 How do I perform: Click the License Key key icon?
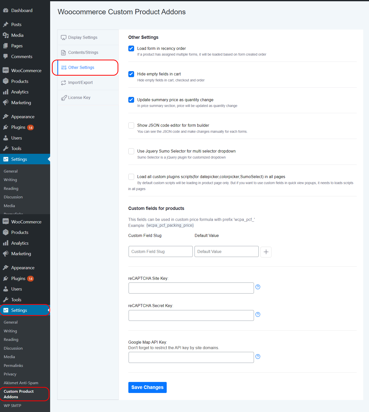pos(64,98)
